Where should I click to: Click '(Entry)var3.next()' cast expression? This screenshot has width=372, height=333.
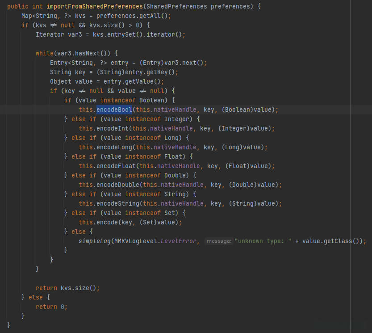coord(171,63)
